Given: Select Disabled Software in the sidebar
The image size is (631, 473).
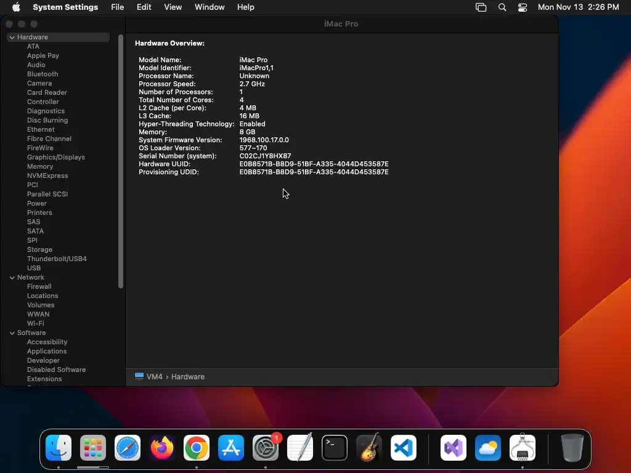Looking at the screenshot, I should [56, 370].
